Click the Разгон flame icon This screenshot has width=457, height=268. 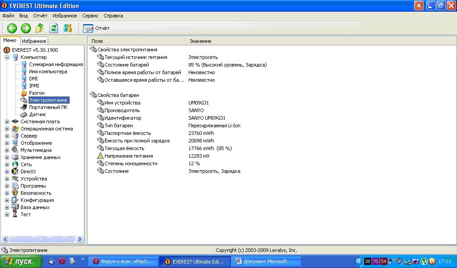coord(24,93)
